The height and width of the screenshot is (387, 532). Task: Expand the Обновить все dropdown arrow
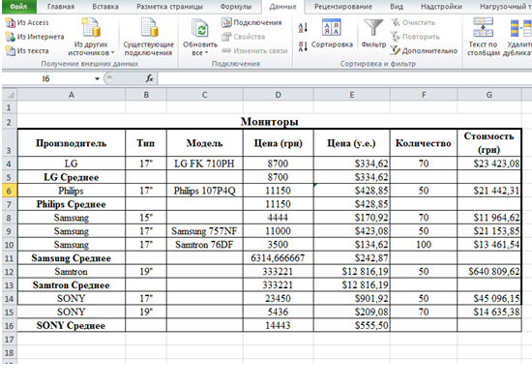coord(206,53)
